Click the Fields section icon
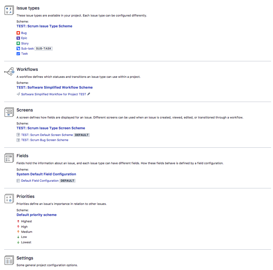Image resolution: width=273 pixels, height=270 pixels. pyautogui.click(x=9, y=158)
